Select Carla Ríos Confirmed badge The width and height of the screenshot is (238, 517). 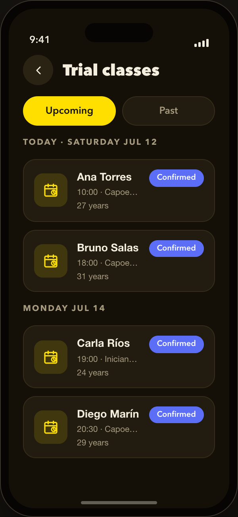[177, 344]
